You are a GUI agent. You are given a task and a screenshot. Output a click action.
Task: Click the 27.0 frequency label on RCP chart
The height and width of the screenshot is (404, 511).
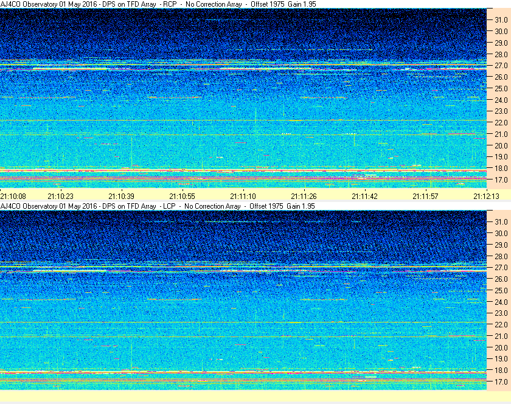[x=501, y=66]
